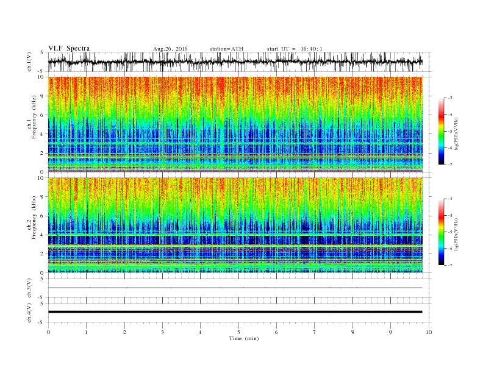Screen dimensions: 483x373
Task: Click the "0" time axis tick label
Action: coord(48,332)
